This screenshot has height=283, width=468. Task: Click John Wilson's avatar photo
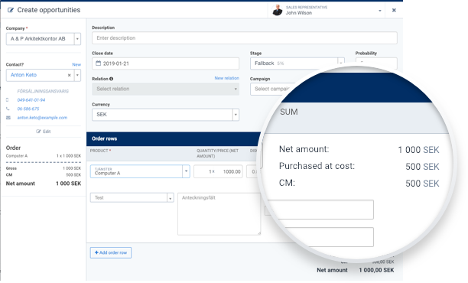(x=278, y=11)
